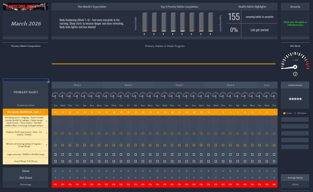Check the Good Sleep box for date 31
The width and height of the screenshot is (313, 192).
[208, 161]
